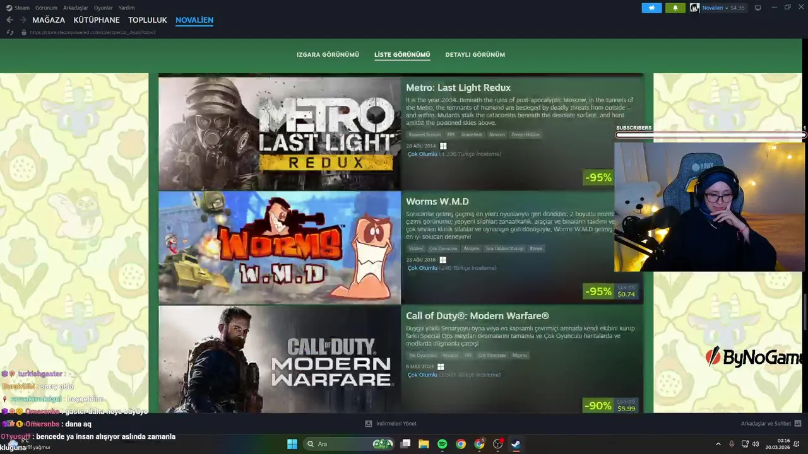Open the NOVALİEN profile tab
The width and height of the screenshot is (808, 454).
point(194,20)
